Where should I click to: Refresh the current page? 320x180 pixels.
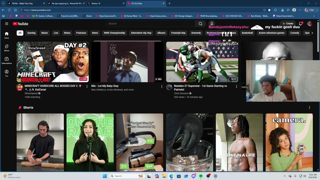(9, 10)
